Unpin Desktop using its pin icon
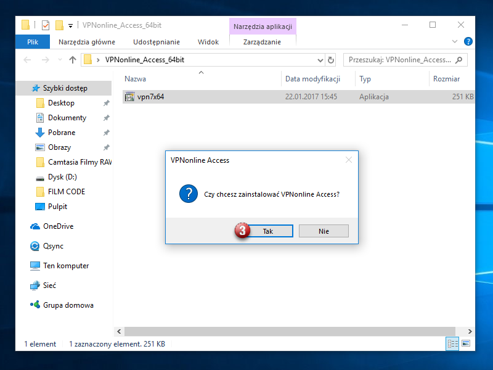Screen dimensions: 493x370 (107, 103)
